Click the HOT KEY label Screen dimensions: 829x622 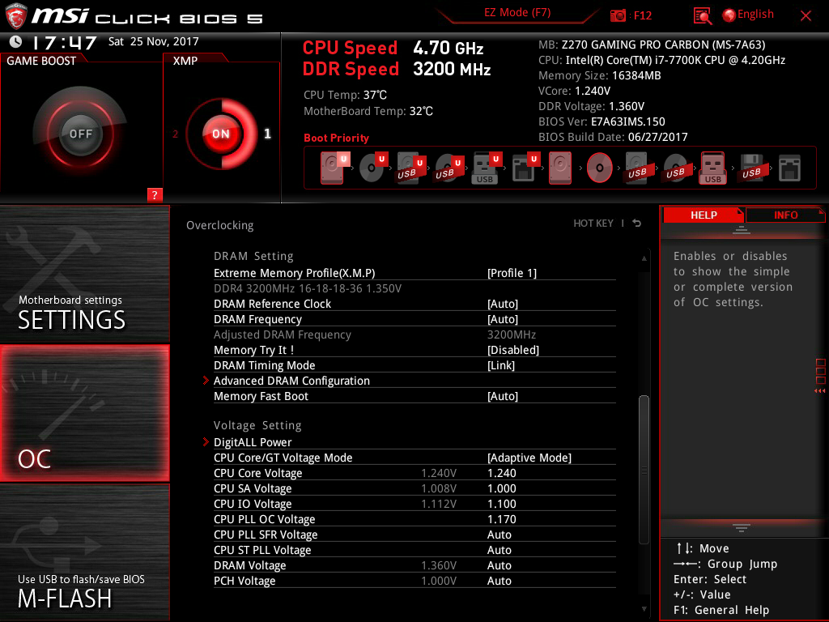point(593,224)
